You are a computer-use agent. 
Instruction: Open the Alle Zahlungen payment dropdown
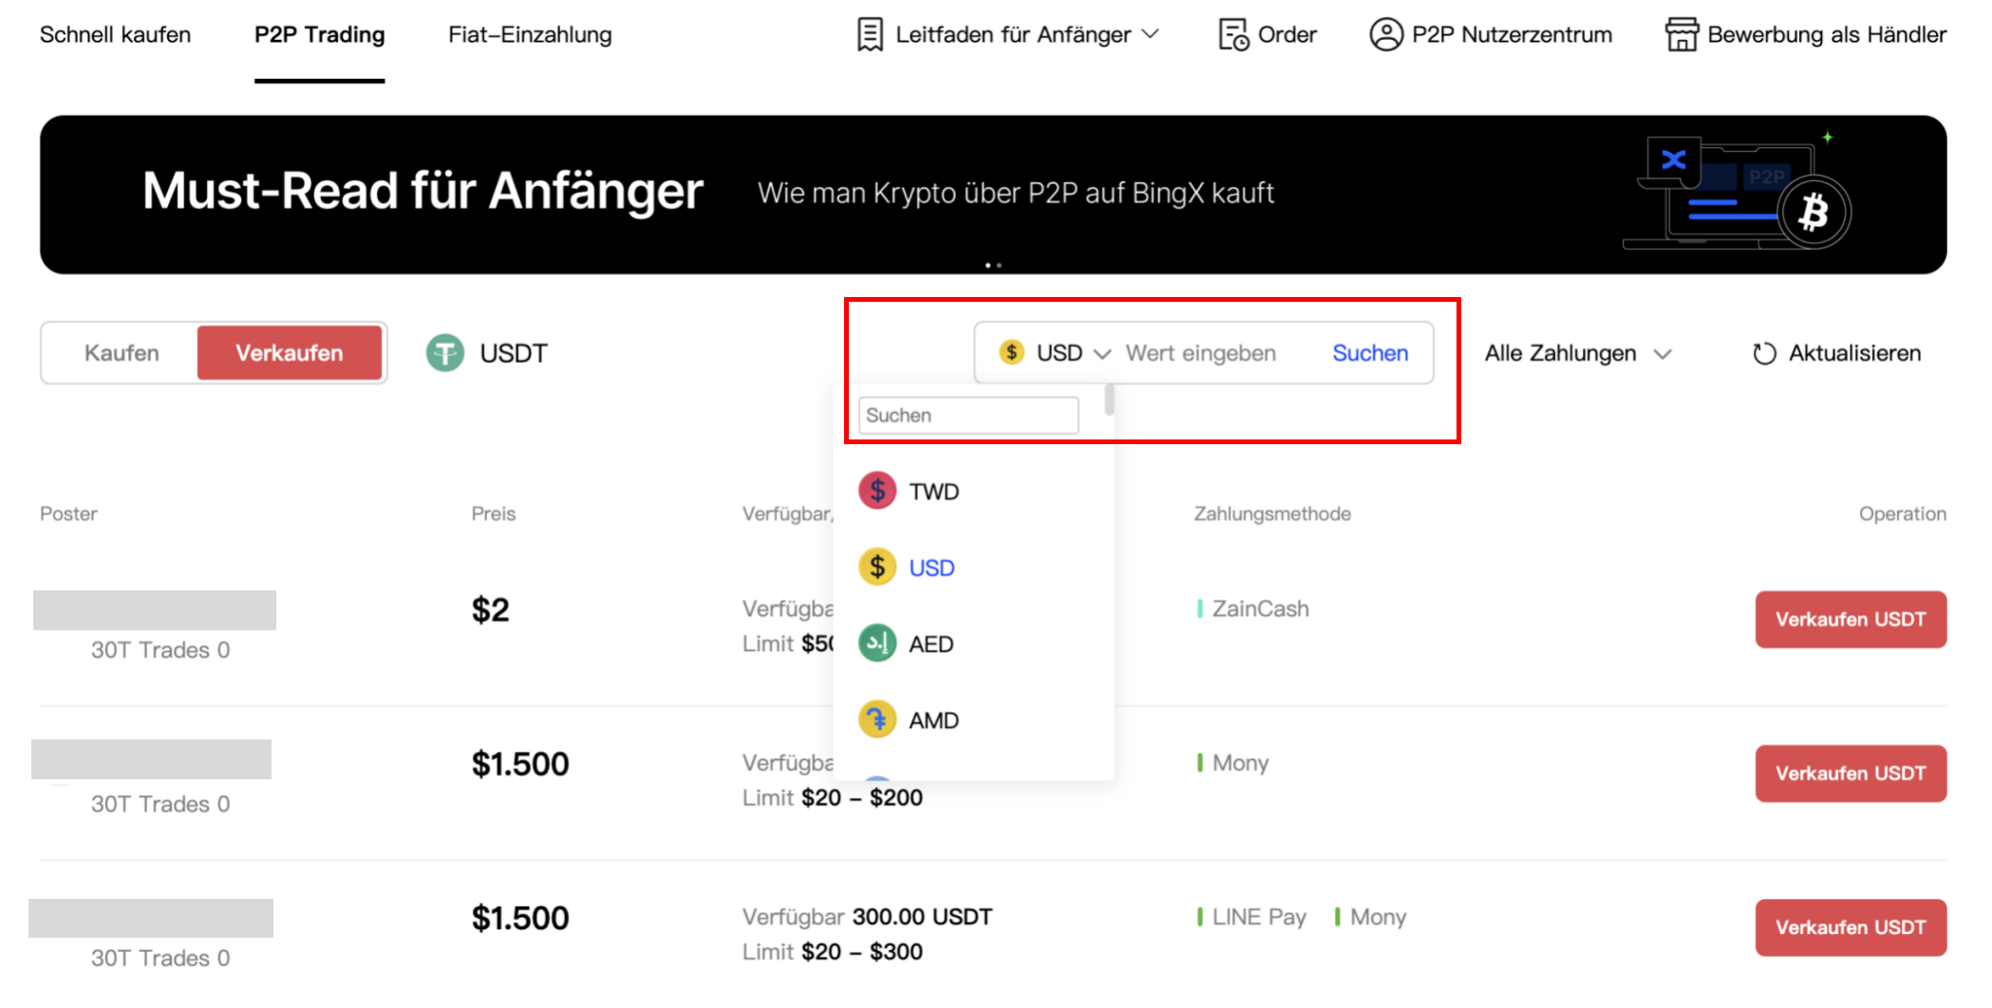coord(1578,353)
